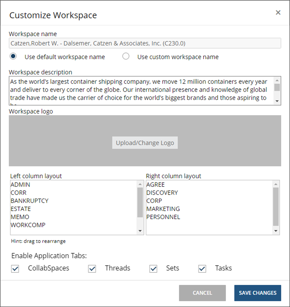
Task: Click Upload/Change Logo
Action: 145,143
